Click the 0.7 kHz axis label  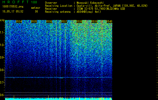point(2,82)
